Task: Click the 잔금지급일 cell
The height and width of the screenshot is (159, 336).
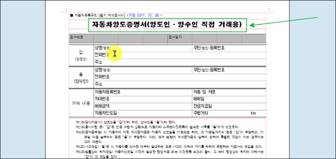Action: (x=229, y=106)
